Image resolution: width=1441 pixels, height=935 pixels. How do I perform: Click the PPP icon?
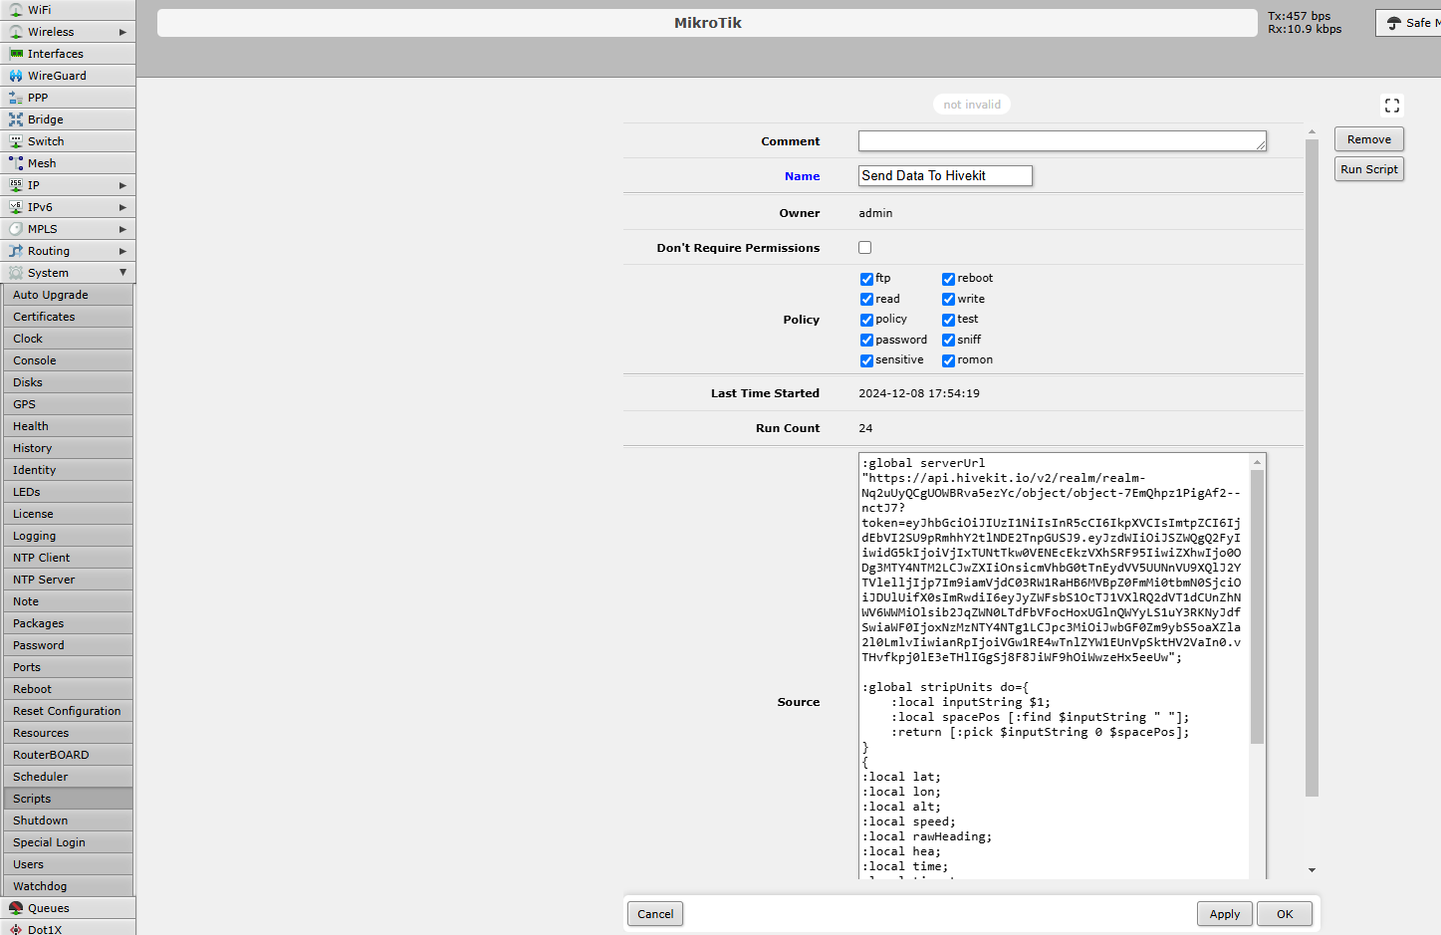pyautogui.click(x=16, y=98)
